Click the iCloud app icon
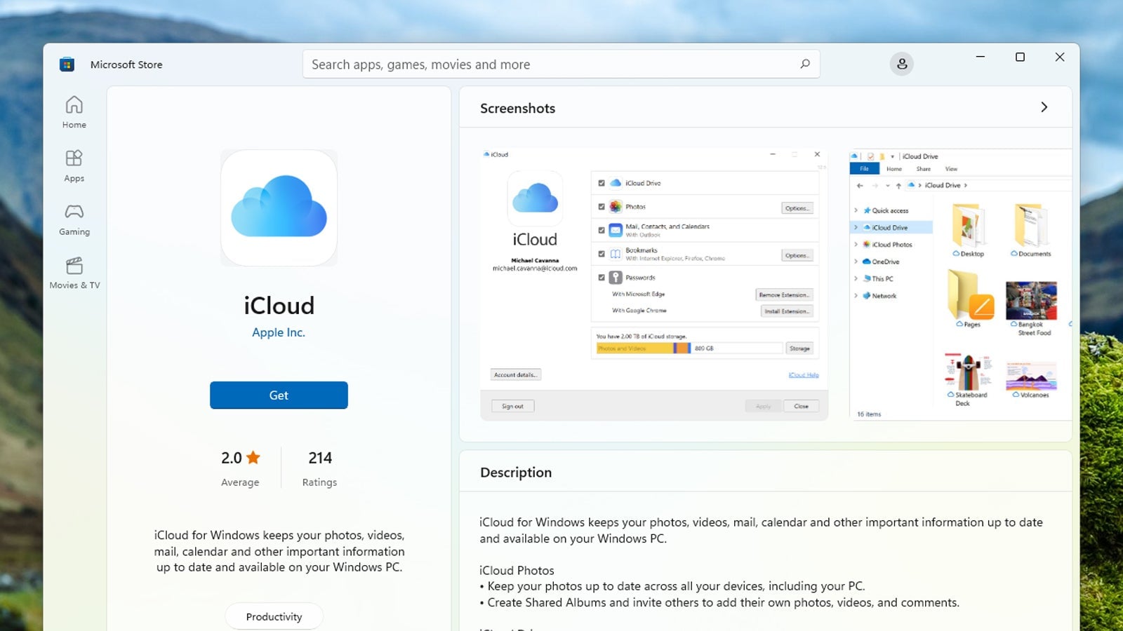 pyautogui.click(x=279, y=208)
